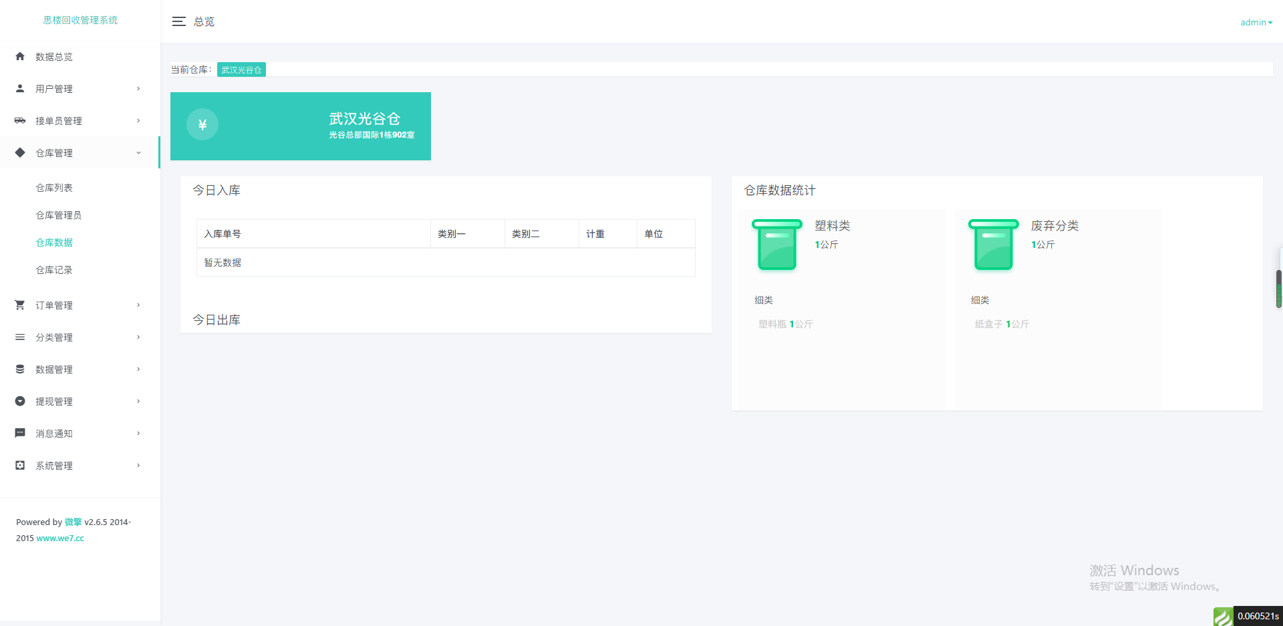Click the car icon beside 接单员管理

20,120
